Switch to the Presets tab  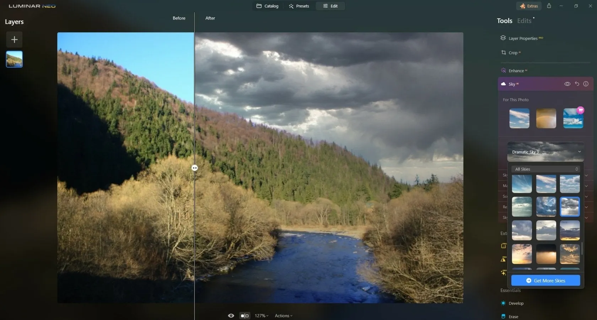coord(299,6)
